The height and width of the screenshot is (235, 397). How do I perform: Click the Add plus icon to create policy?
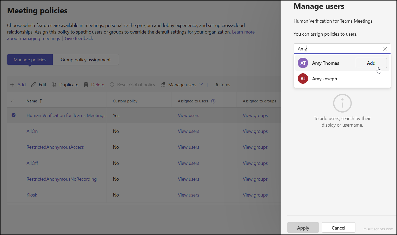point(12,84)
